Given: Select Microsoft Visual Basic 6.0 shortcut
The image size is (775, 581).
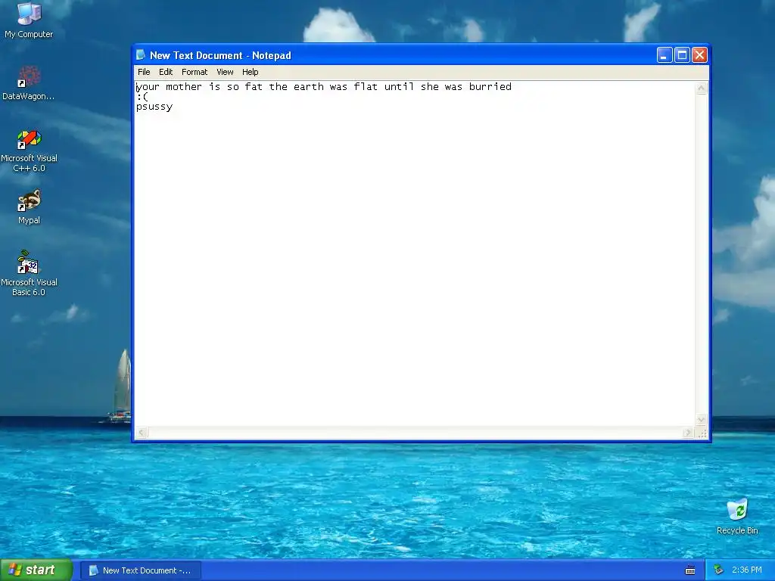Looking at the screenshot, I should point(29,273).
